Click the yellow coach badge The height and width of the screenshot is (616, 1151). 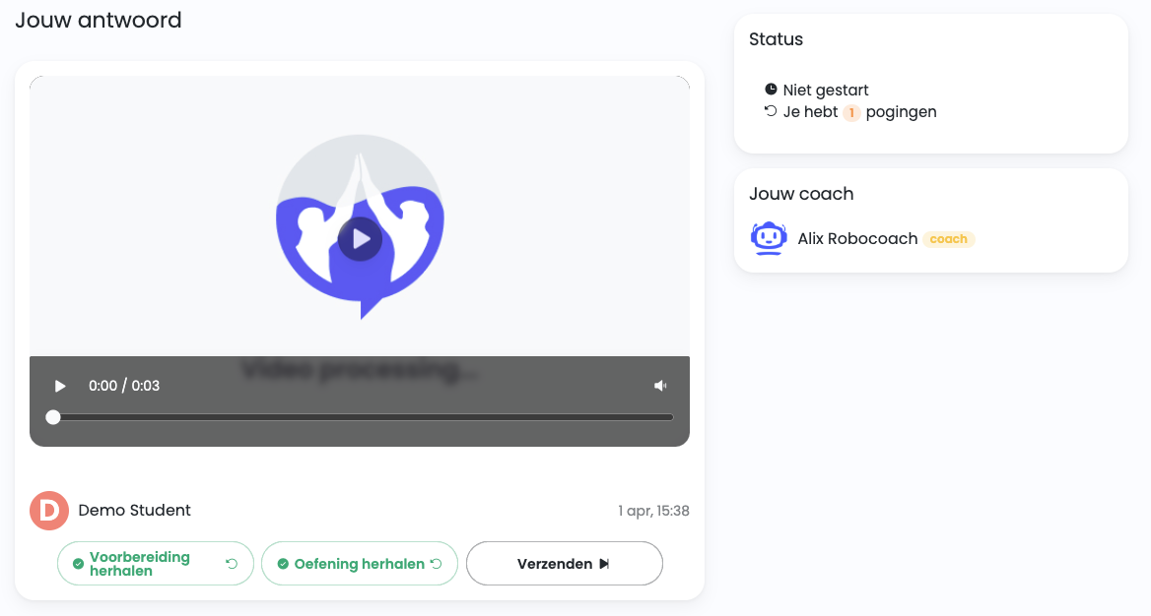coord(948,239)
